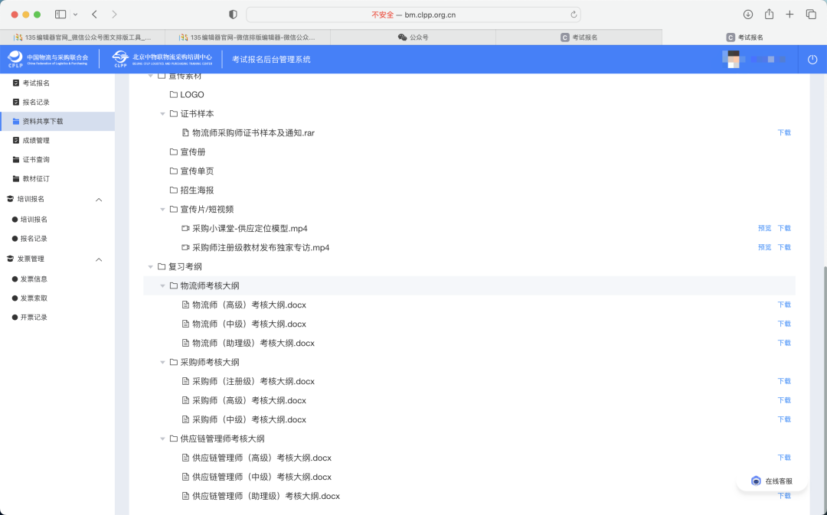The width and height of the screenshot is (827, 515).
Task: Preview 采购师注册级教材发布独家专访.mp4 via 预览 link
Action: coord(763,246)
